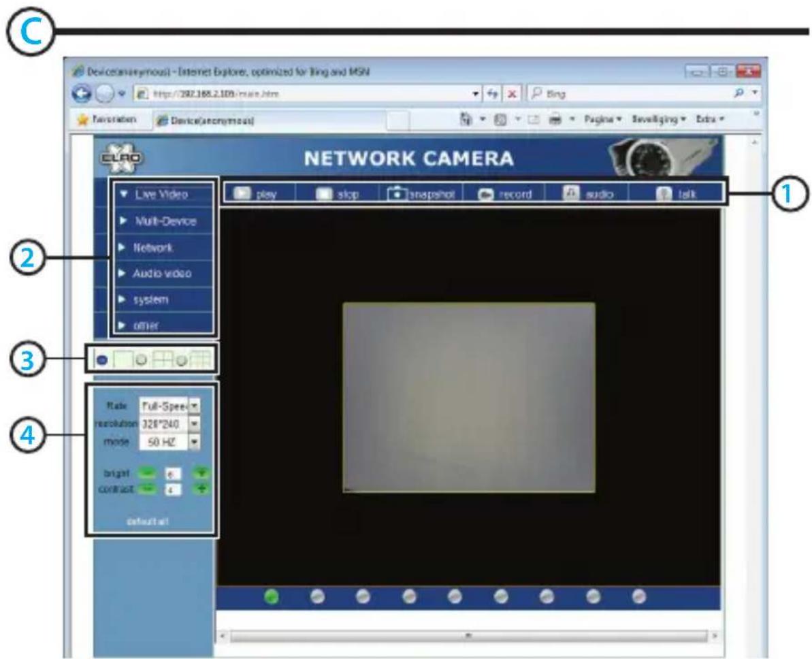Start recording the camera feed
This screenshot has width=812, height=659.
505,194
